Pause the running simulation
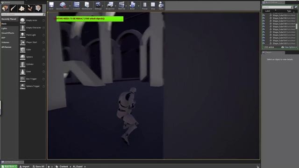299x168 pixels. click(x=145, y=5)
